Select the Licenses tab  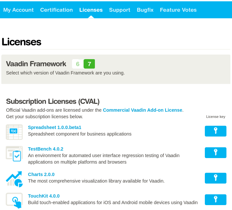pos(91,10)
